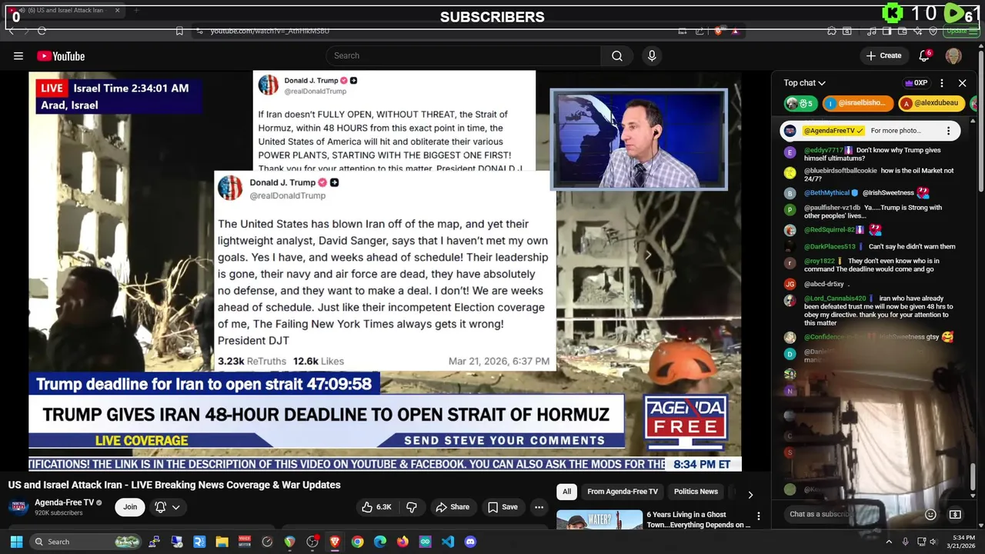Start voice search with microphone icon

(x=652, y=55)
